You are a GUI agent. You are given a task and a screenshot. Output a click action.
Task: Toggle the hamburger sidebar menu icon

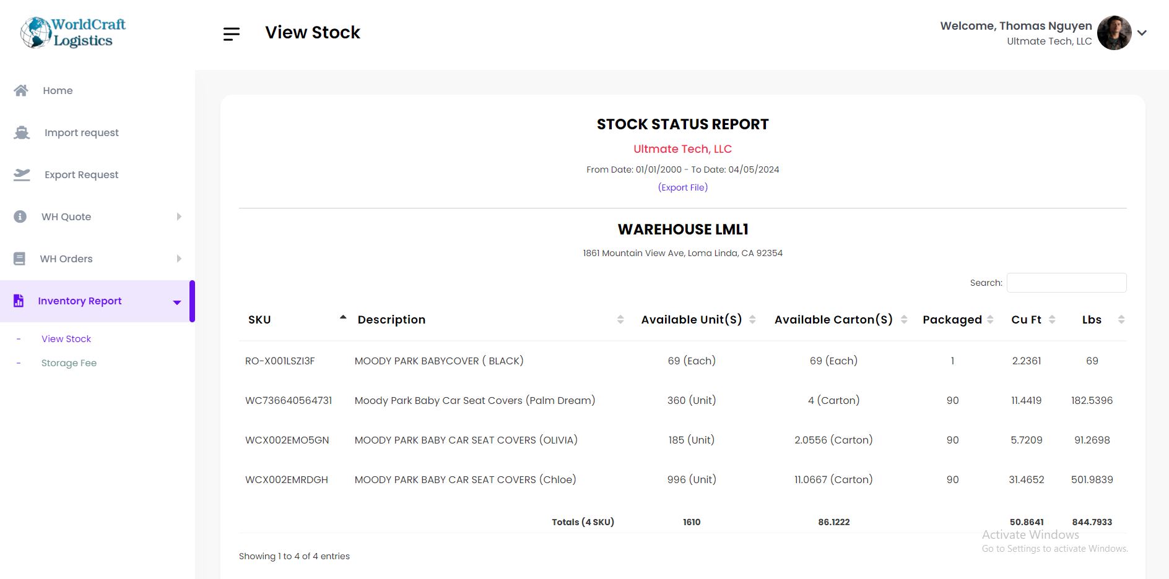pyautogui.click(x=232, y=34)
